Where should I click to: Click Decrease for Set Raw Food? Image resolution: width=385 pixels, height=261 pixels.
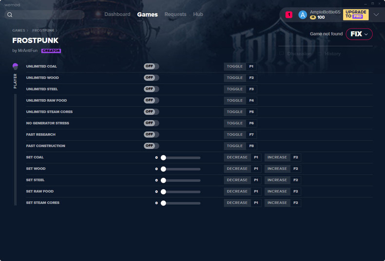pyautogui.click(x=243, y=191)
